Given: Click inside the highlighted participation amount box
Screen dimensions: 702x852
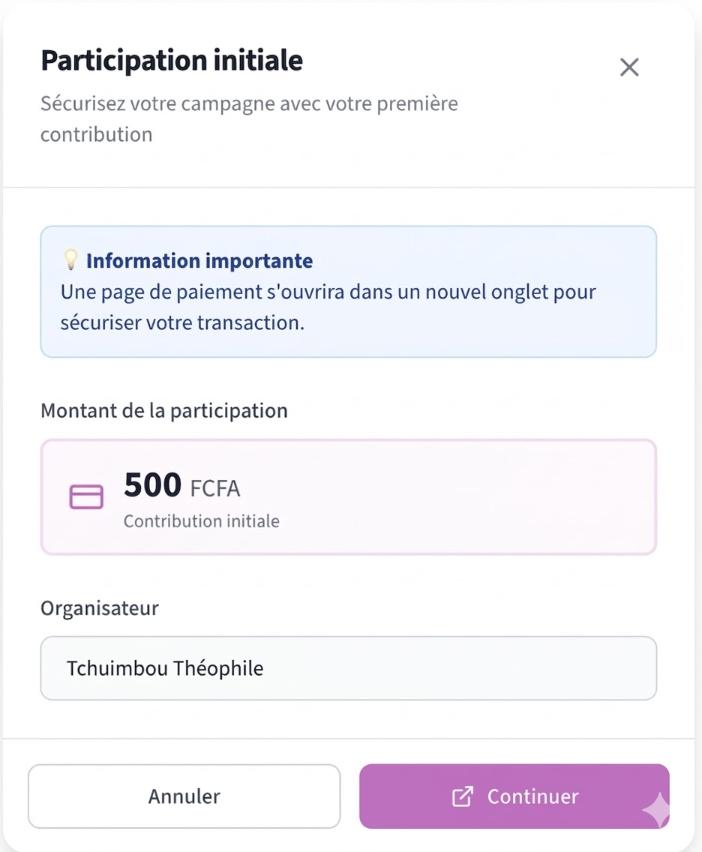Looking at the screenshot, I should (349, 496).
